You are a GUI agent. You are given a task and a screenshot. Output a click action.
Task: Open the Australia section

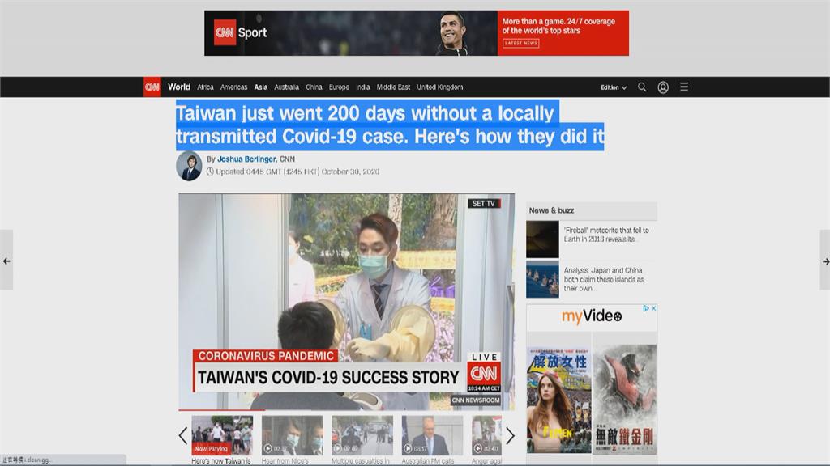tap(286, 87)
